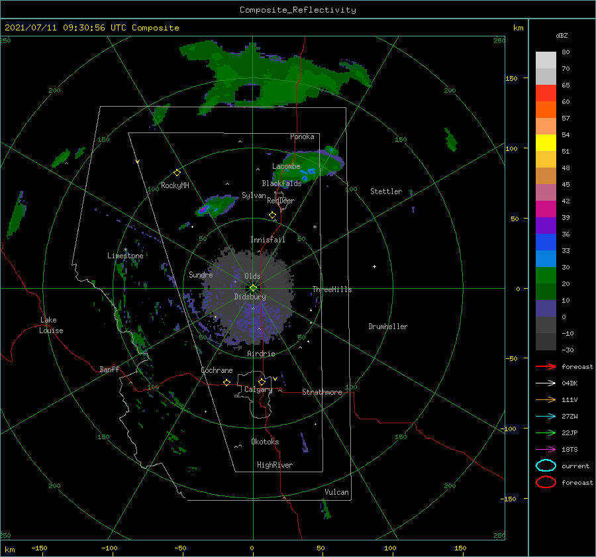Click the purple 10 dBZ color swatch
The width and height of the screenshot is (596, 557).
[x=546, y=309]
